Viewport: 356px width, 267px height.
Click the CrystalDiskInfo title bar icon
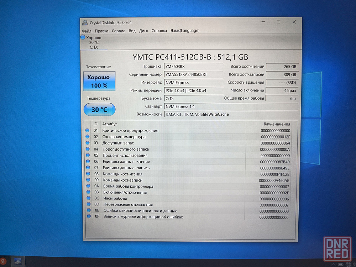point(85,22)
